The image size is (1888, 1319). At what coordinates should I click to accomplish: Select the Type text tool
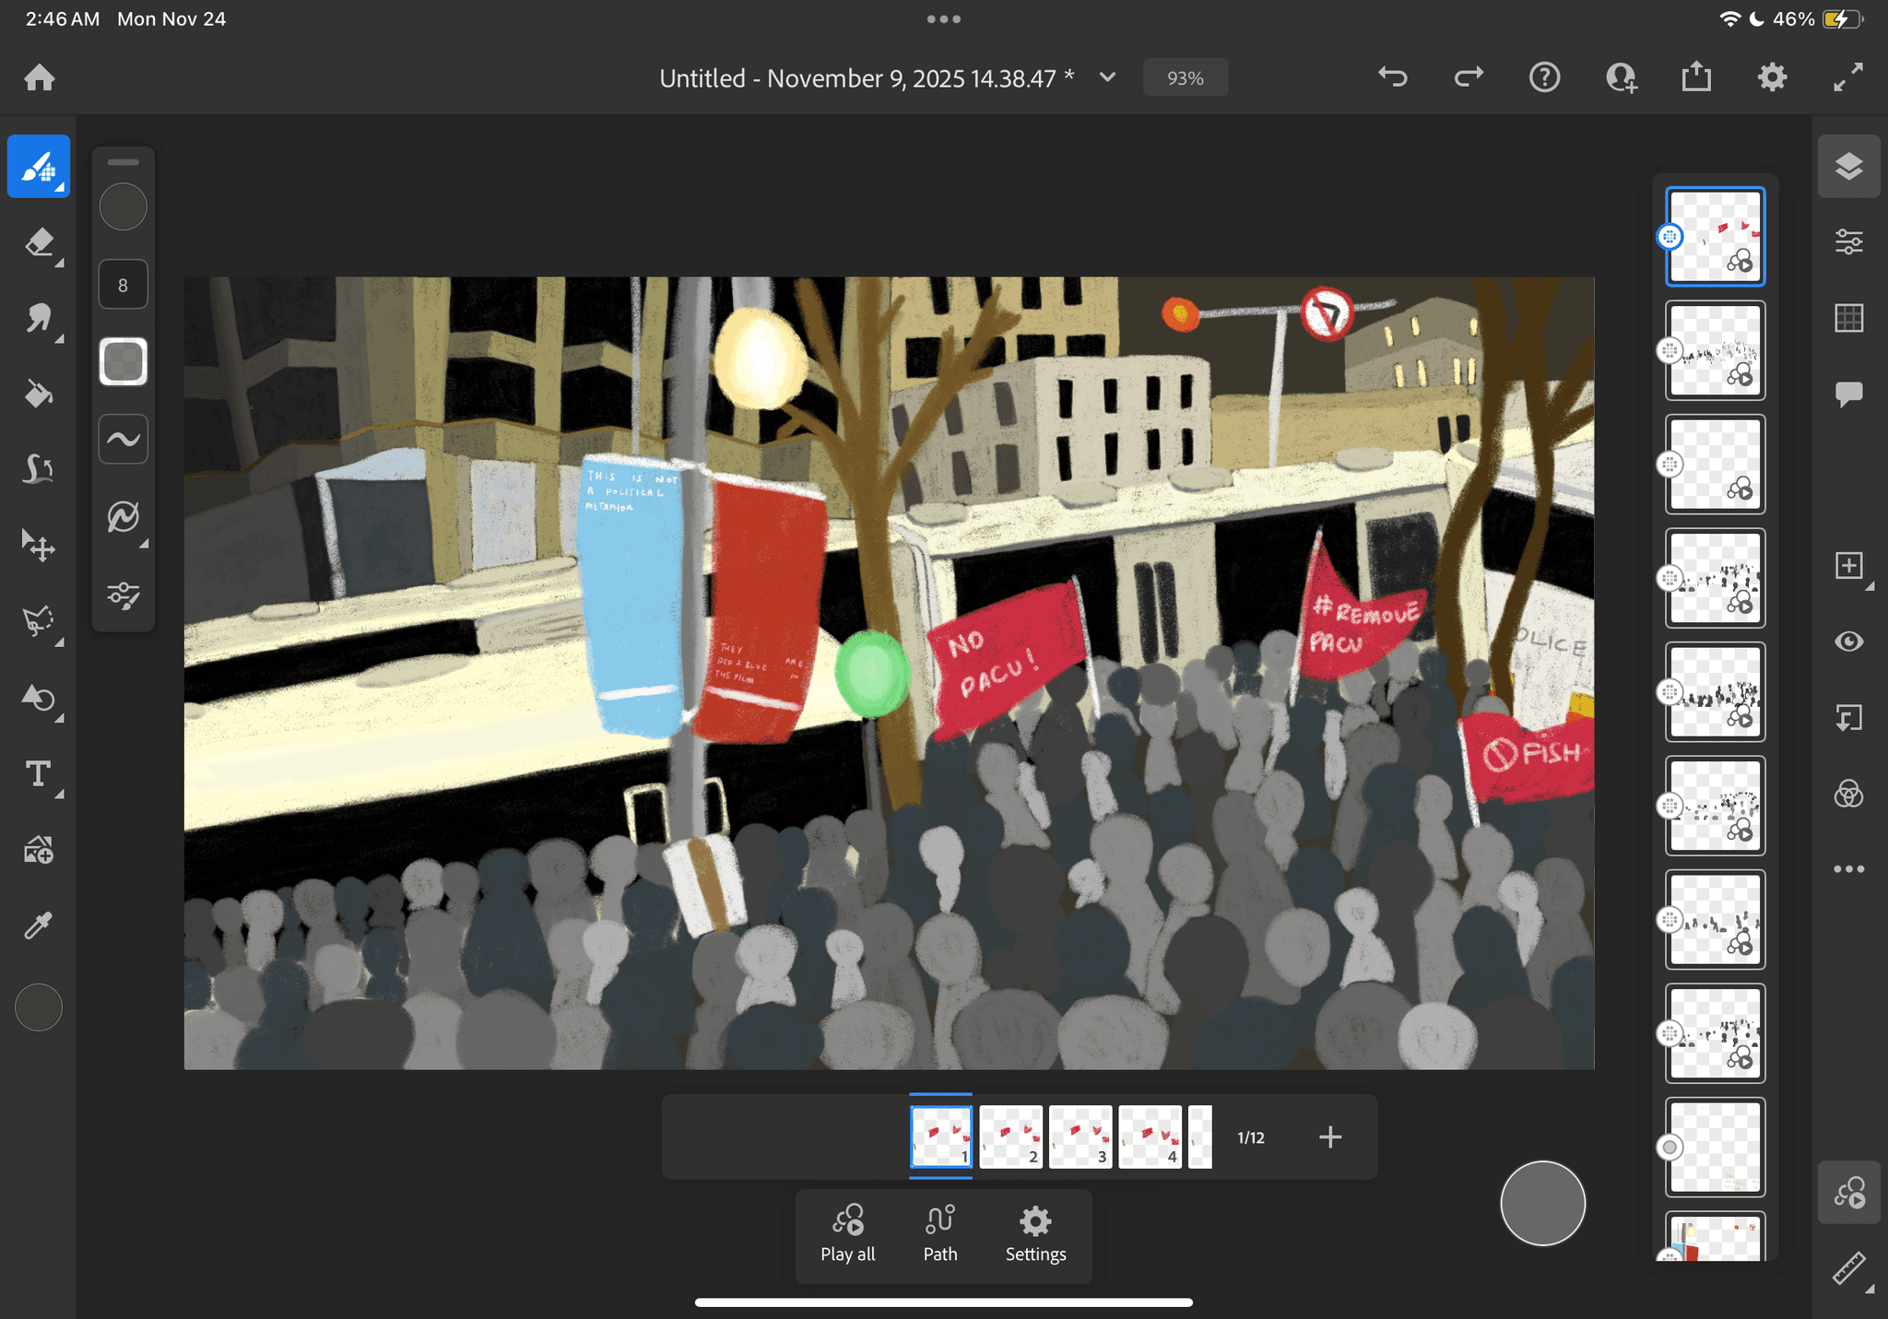point(39,774)
